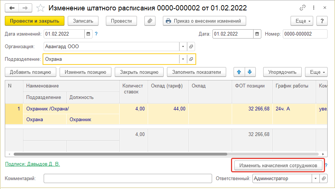Copy link to document using chain icon

[x=304, y=8]
